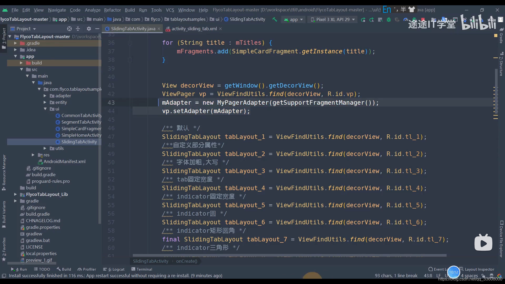Click the tool windows toggle icon in status bar corner
The height and width of the screenshot is (284, 505).
pos(4,276)
